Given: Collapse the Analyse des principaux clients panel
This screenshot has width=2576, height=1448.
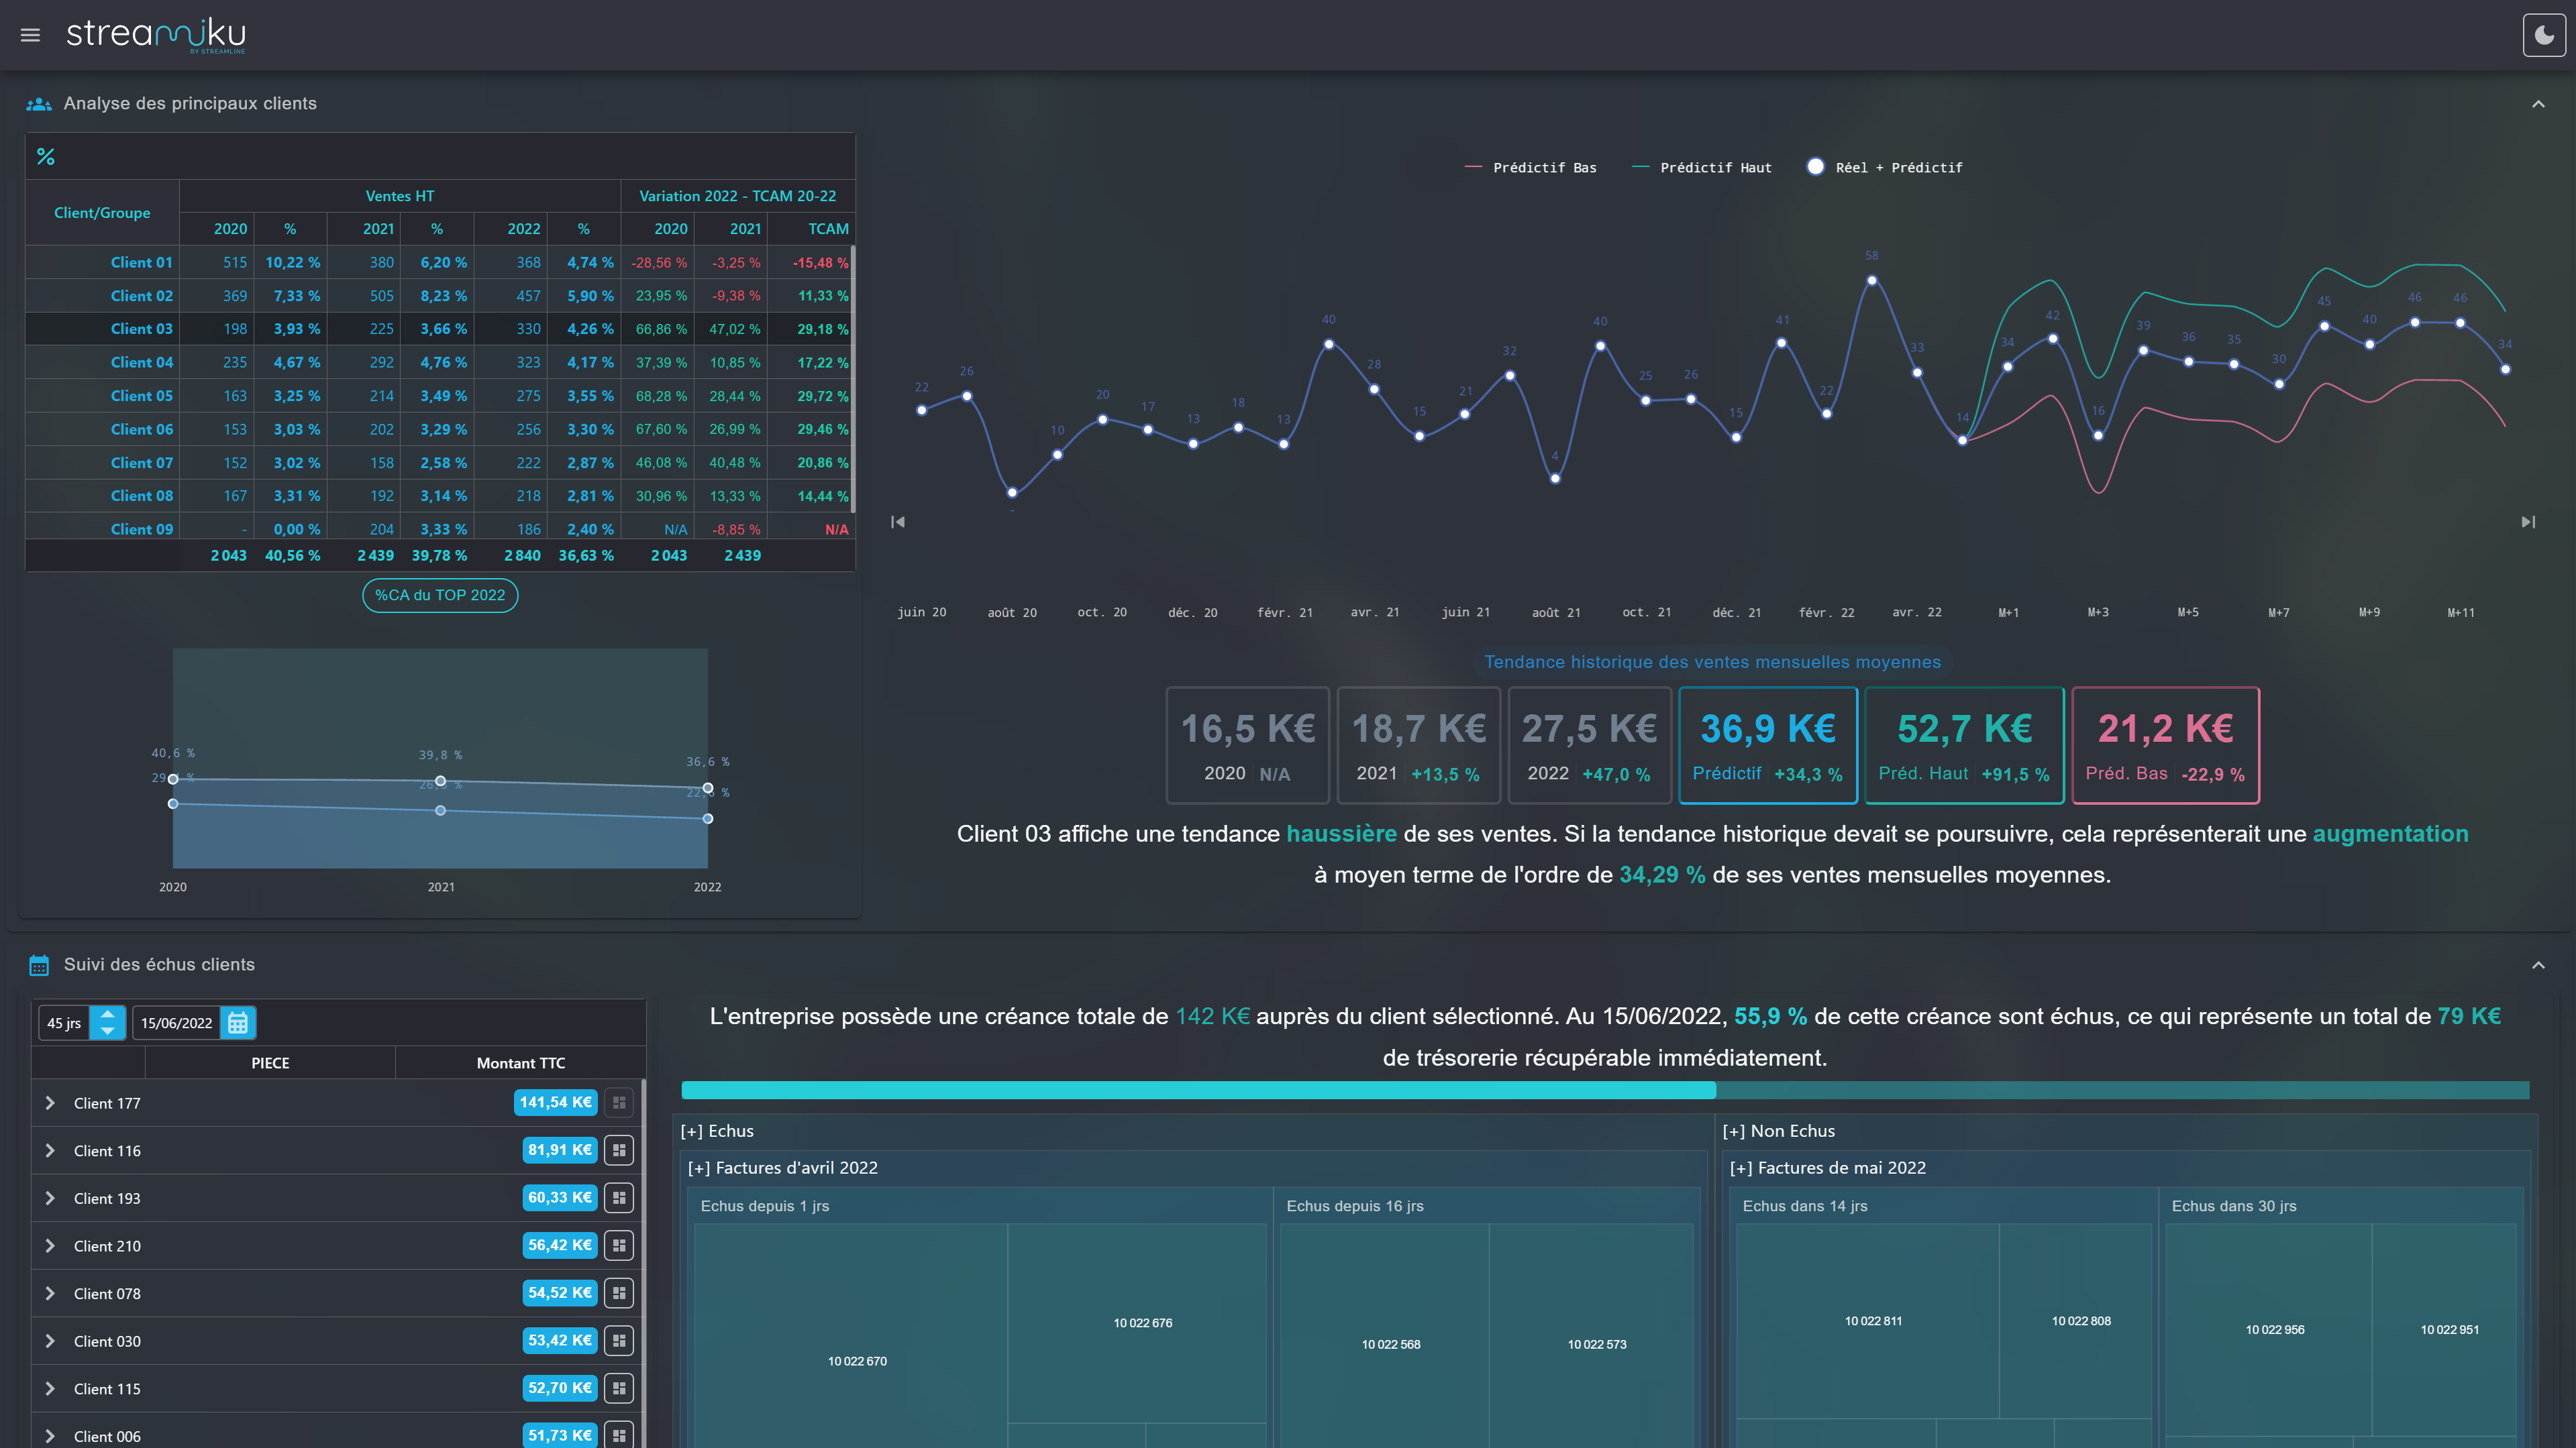Looking at the screenshot, I should (2538, 104).
